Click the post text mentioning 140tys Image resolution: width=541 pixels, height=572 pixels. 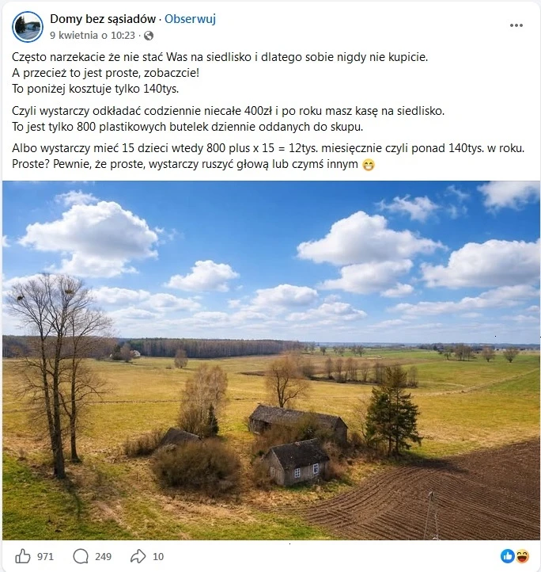pos(96,89)
